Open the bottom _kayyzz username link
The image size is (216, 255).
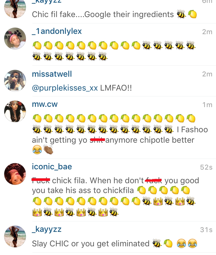coord(47,230)
